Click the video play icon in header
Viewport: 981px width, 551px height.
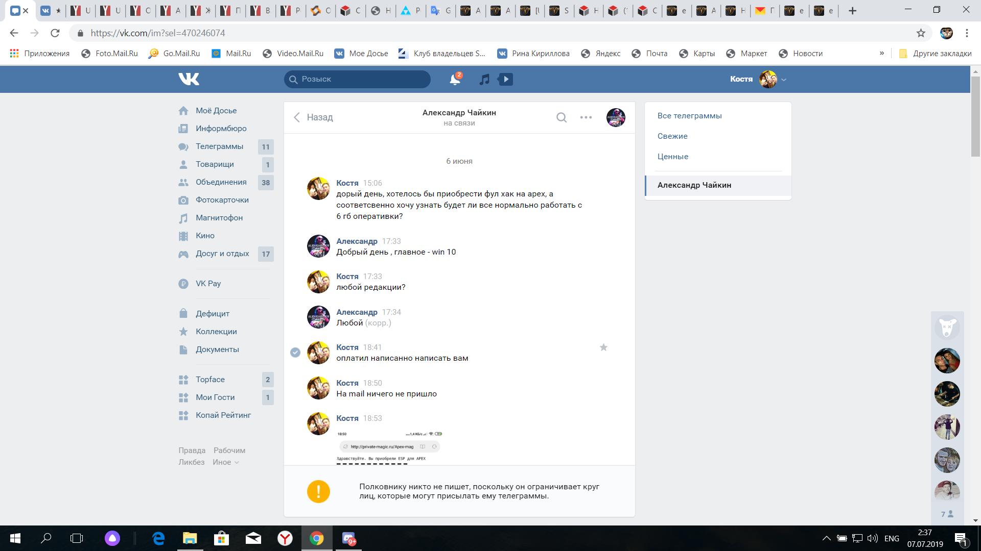(506, 79)
